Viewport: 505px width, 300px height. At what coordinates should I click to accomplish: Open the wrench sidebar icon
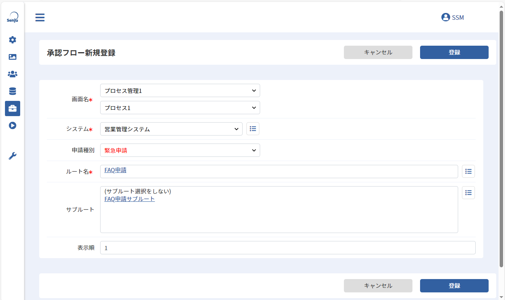coord(13,156)
